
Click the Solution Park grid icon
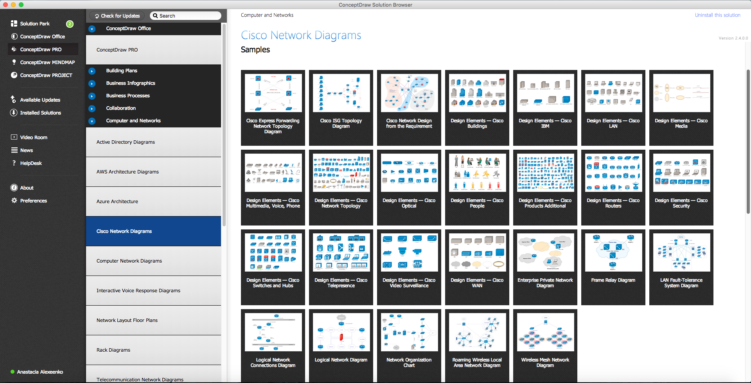point(14,23)
